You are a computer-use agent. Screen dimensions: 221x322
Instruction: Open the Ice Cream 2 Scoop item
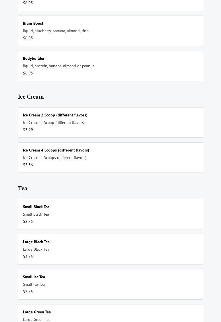point(55,115)
